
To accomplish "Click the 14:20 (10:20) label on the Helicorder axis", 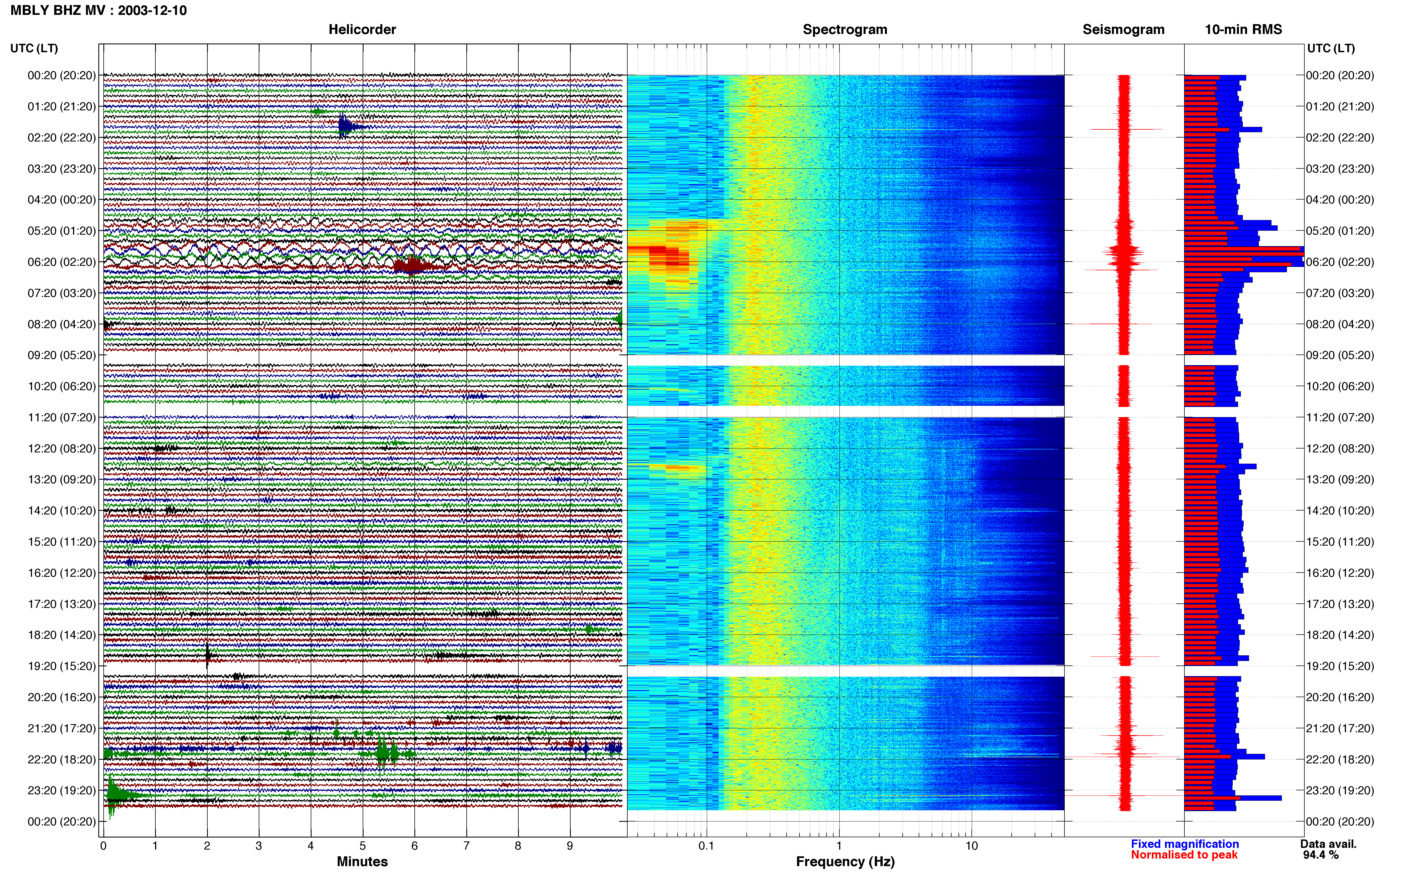I will pyautogui.click(x=62, y=511).
